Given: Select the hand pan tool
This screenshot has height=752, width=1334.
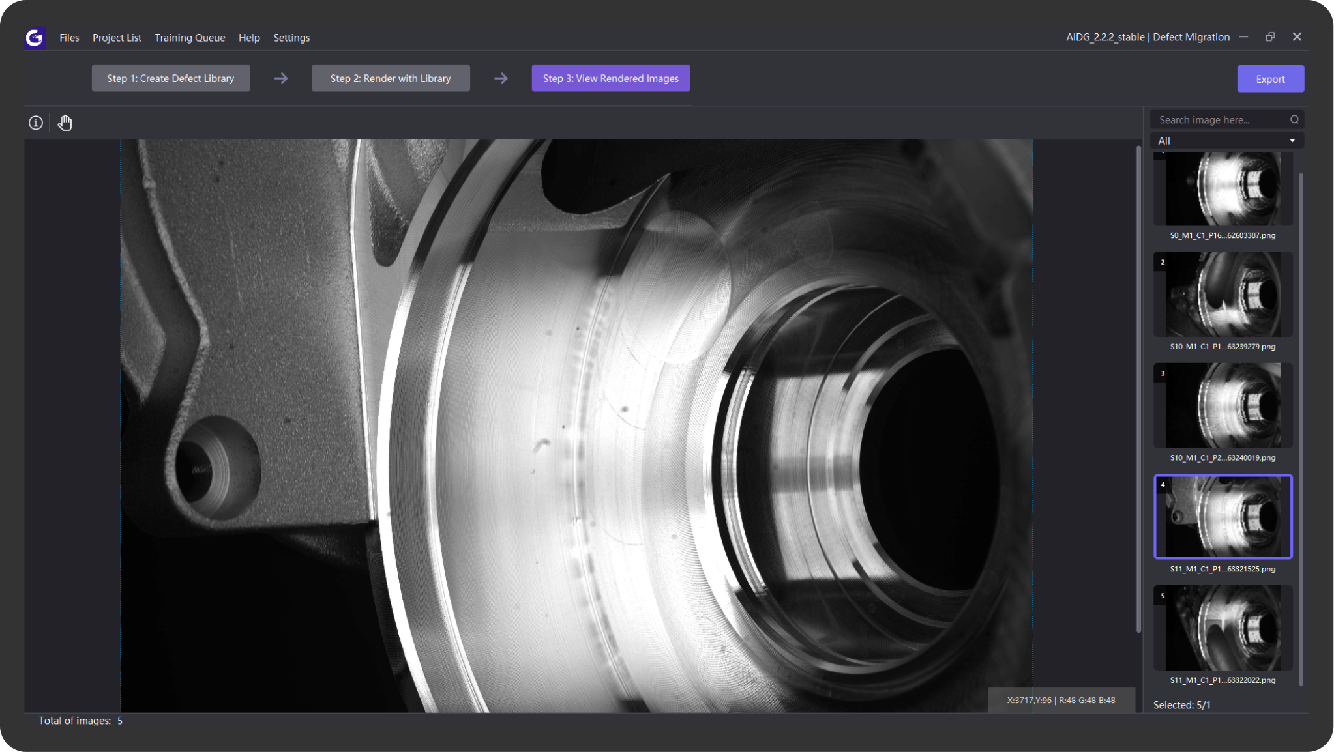Looking at the screenshot, I should coord(65,123).
